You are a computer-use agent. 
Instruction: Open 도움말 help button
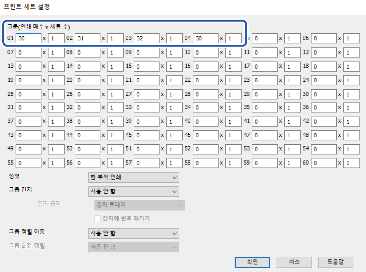[x=336, y=262]
